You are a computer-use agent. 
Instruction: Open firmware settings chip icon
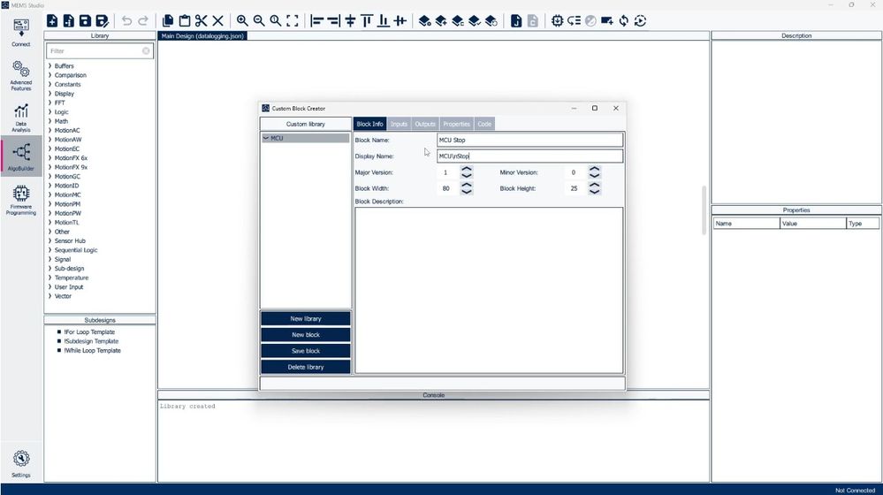point(558,21)
